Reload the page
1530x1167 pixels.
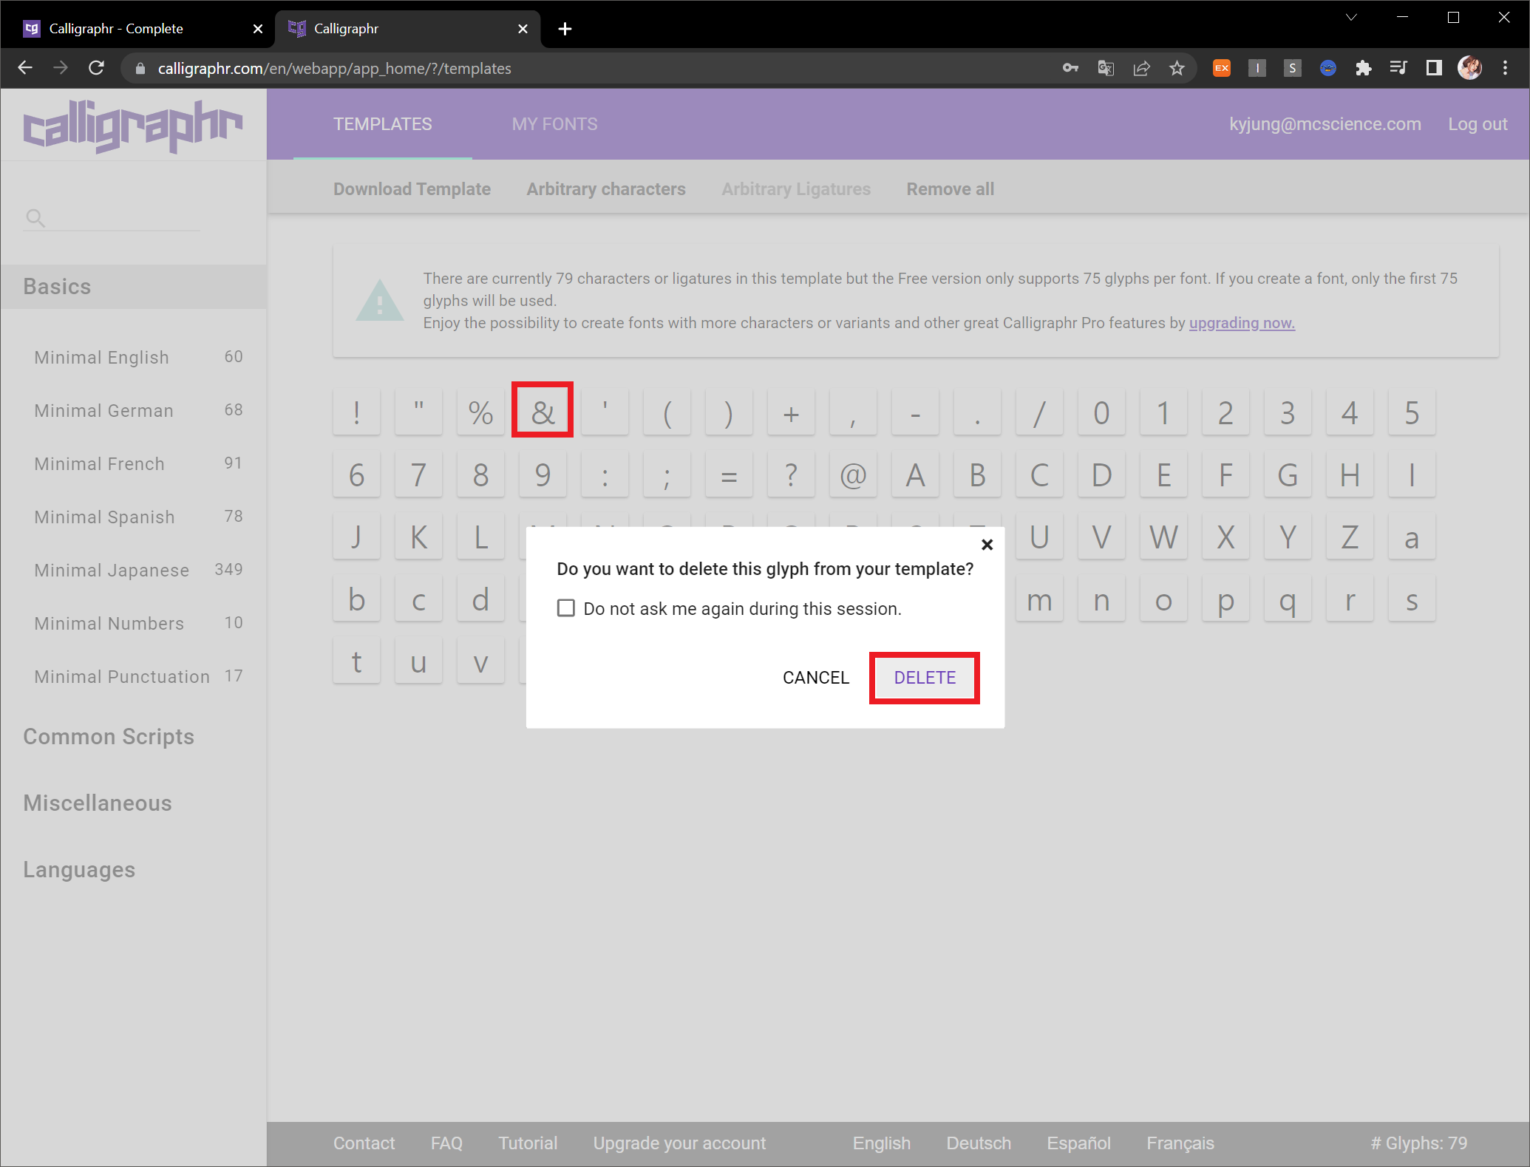point(96,69)
